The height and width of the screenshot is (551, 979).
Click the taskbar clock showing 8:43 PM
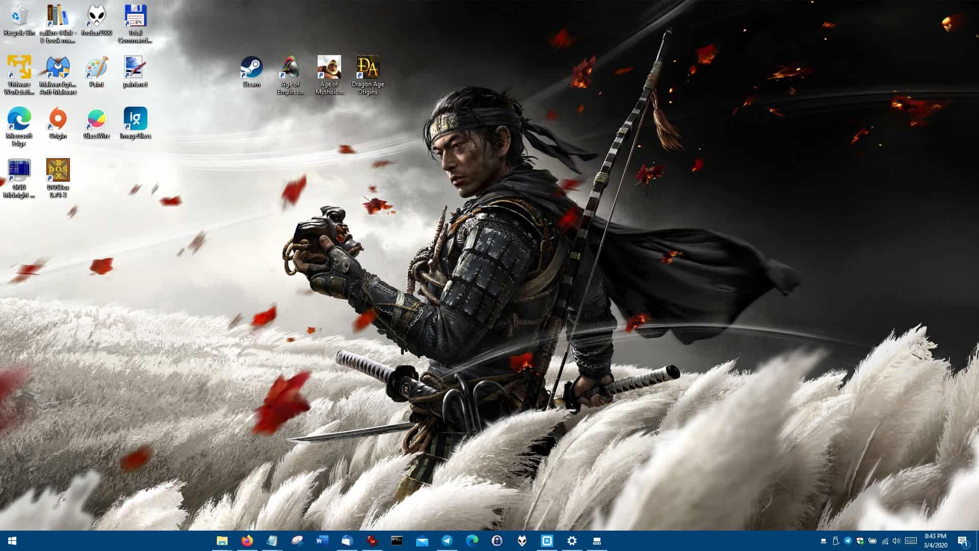point(935,541)
